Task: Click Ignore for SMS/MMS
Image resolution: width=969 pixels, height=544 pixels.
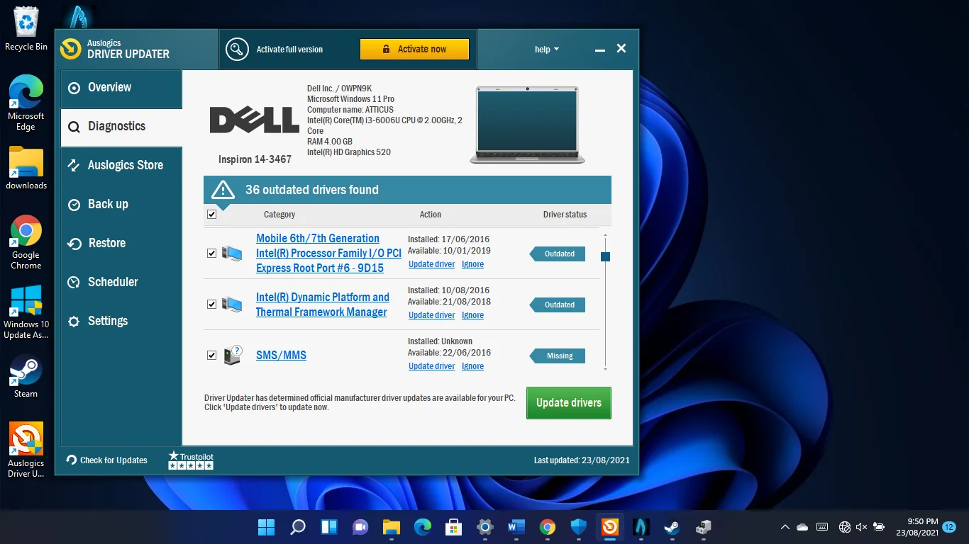Action: click(472, 366)
